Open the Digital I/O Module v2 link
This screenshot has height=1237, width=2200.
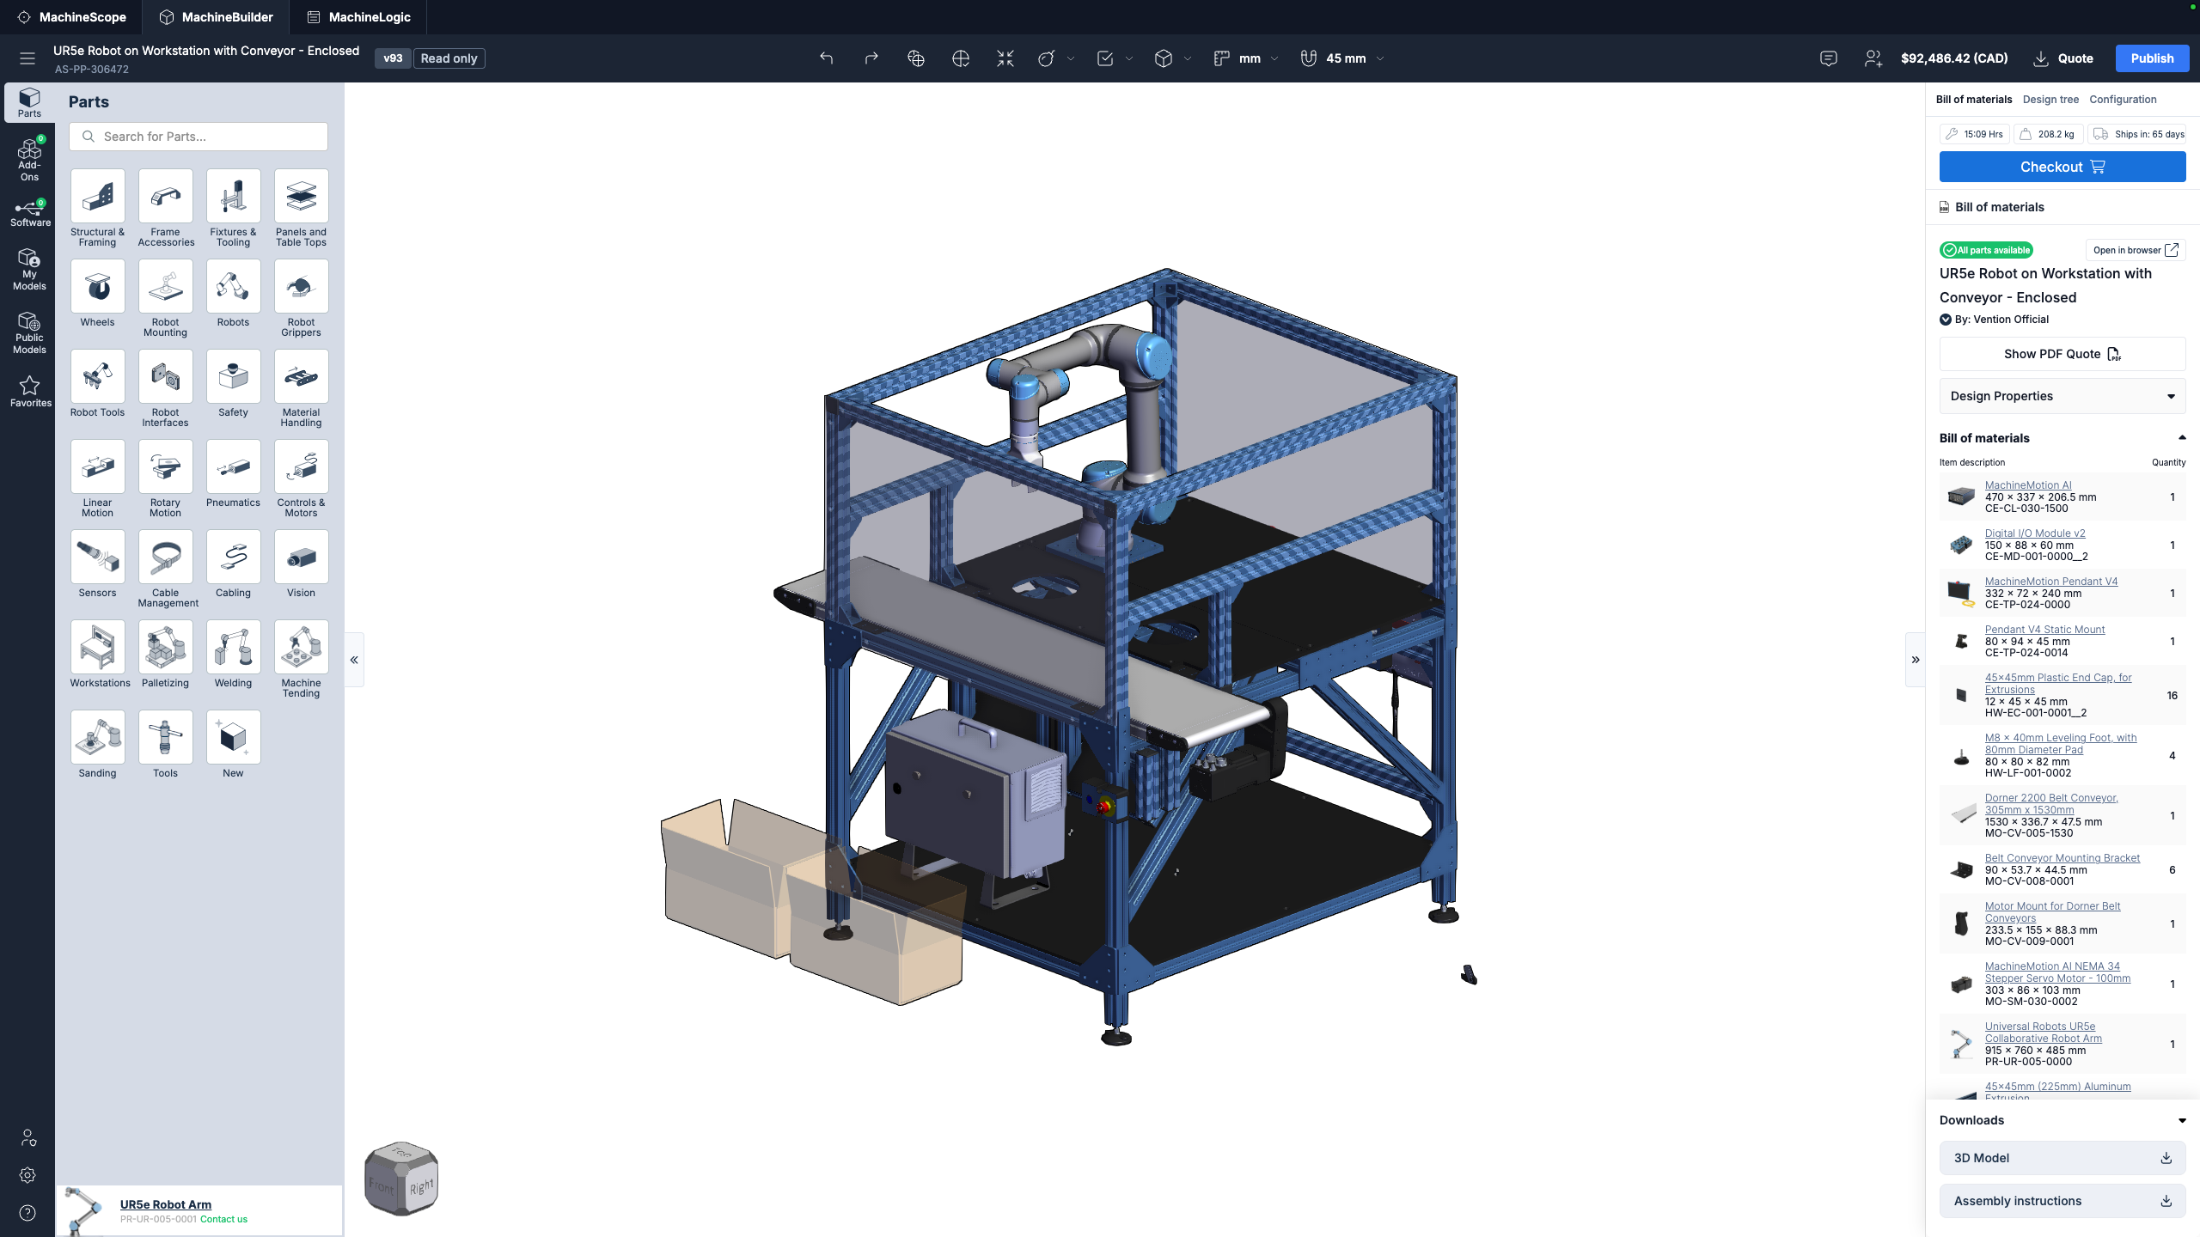coord(2035,533)
